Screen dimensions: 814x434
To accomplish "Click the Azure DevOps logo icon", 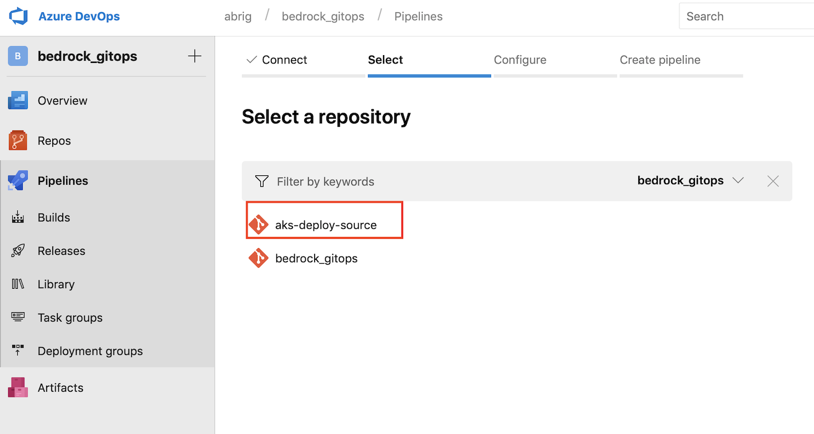I will [x=18, y=16].
